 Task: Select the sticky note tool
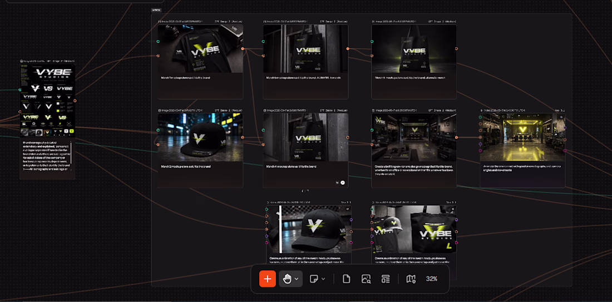pos(313,279)
